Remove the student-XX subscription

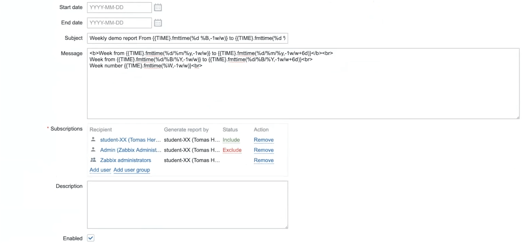[263, 140]
